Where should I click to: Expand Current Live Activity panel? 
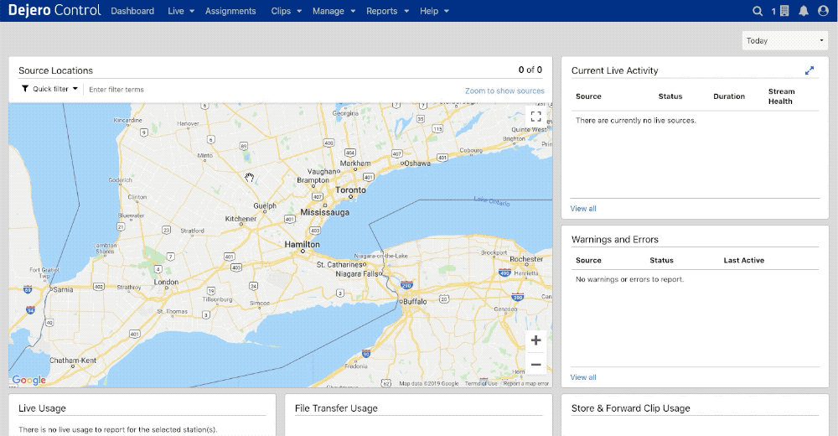(810, 70)
